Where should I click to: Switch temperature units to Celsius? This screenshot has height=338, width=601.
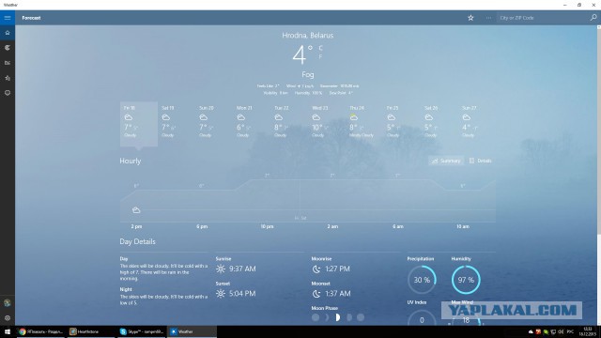pyautogui.click(x=320, y=48)
